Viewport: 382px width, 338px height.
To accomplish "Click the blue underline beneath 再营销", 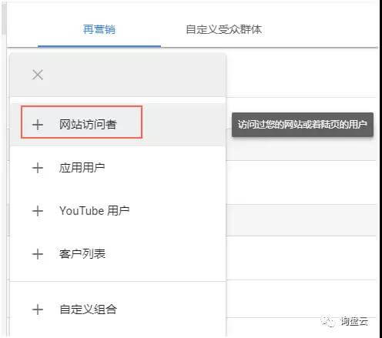I will [x=99, y=46].
